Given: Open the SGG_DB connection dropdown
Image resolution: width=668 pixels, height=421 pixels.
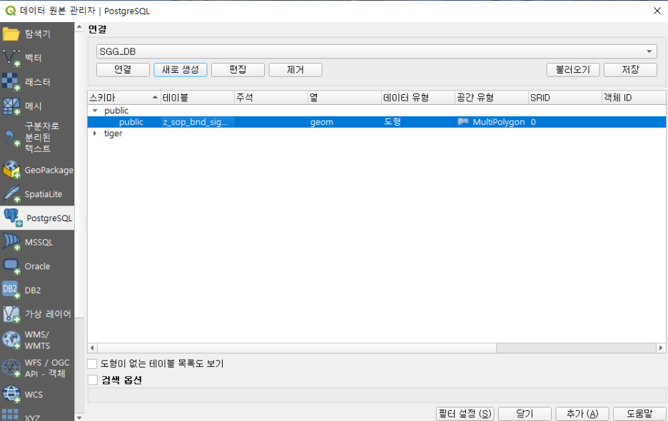Looking at the screenshot, I should click(377, 51).
